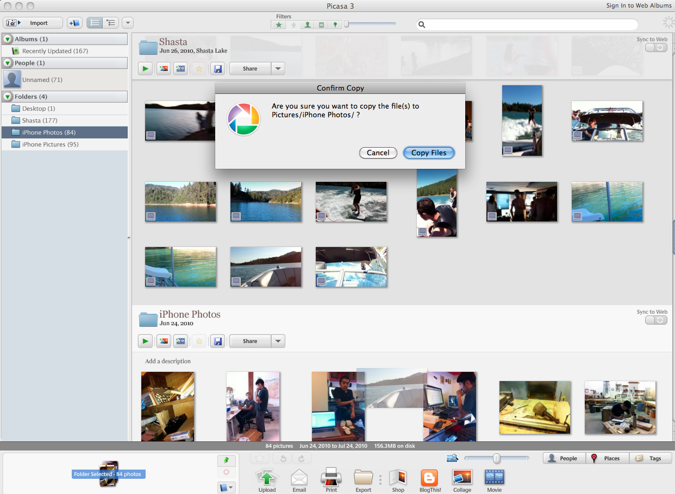Confirm with the Copy Files button

(428, 153)
